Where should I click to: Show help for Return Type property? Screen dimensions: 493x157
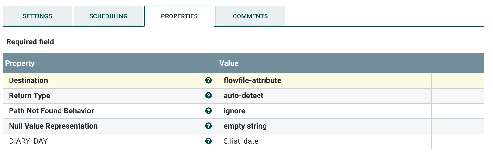point(208,96)
